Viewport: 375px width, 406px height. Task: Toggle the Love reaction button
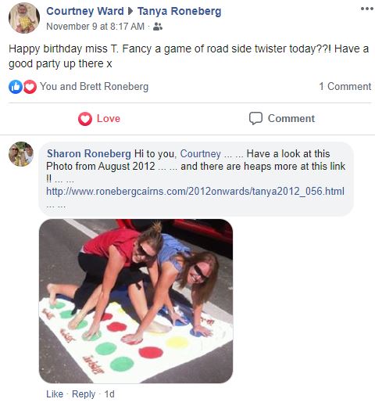99,119
